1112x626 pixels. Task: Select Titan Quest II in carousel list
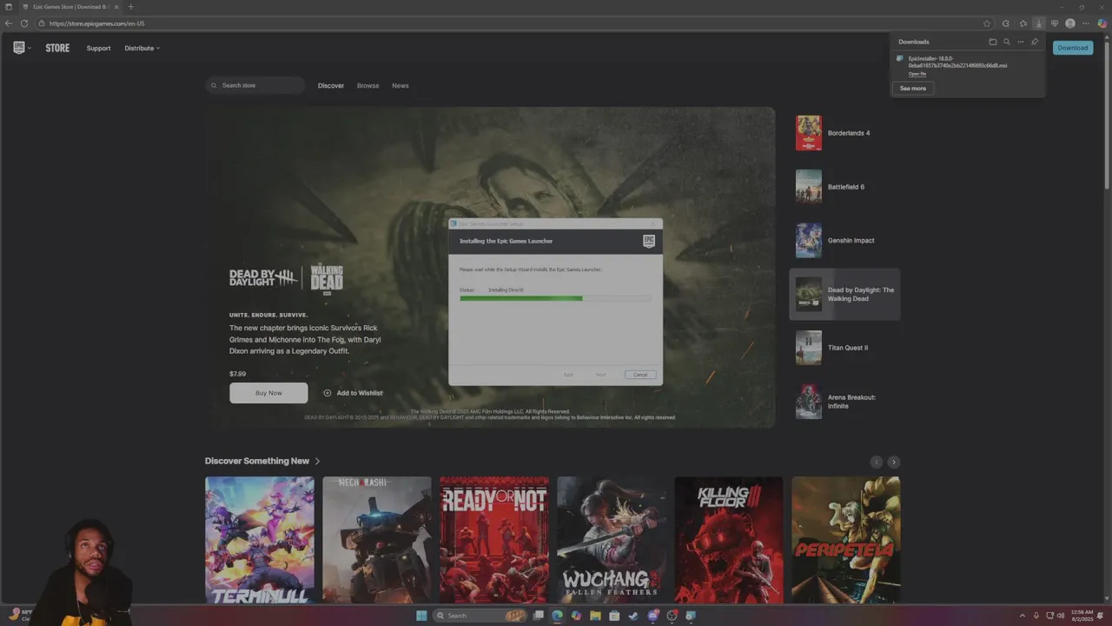coord(844,348)
